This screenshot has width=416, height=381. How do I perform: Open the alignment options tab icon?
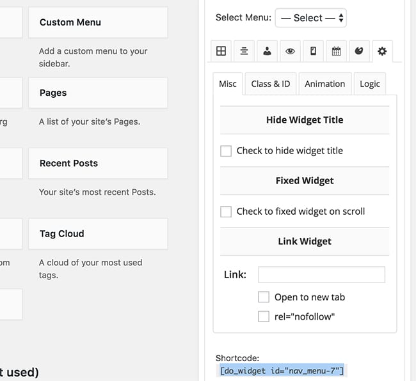[x=244, y=51]
